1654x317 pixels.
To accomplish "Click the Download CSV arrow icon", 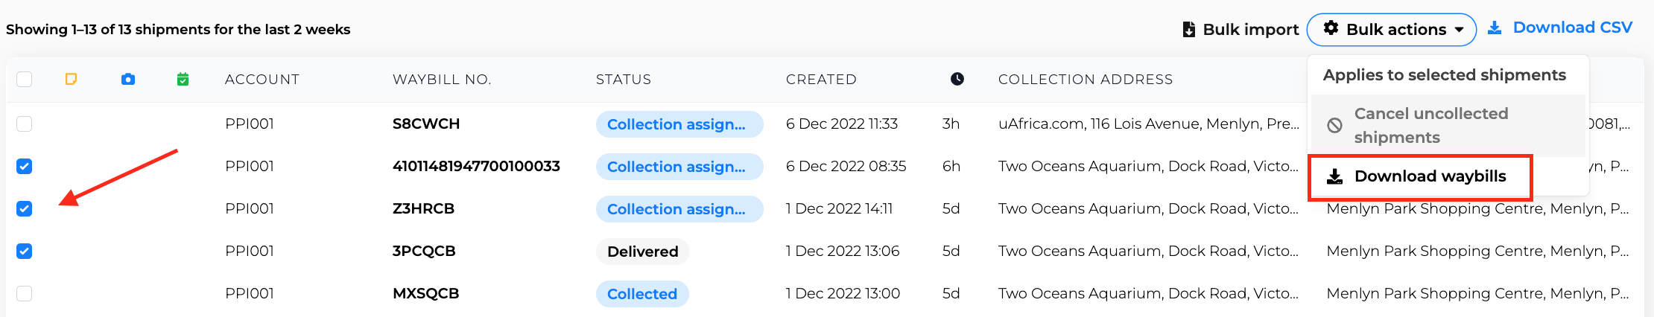I will pos(1495,28).
